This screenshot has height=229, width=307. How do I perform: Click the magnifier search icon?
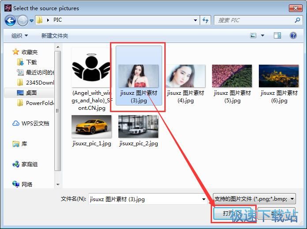[297, 20]
